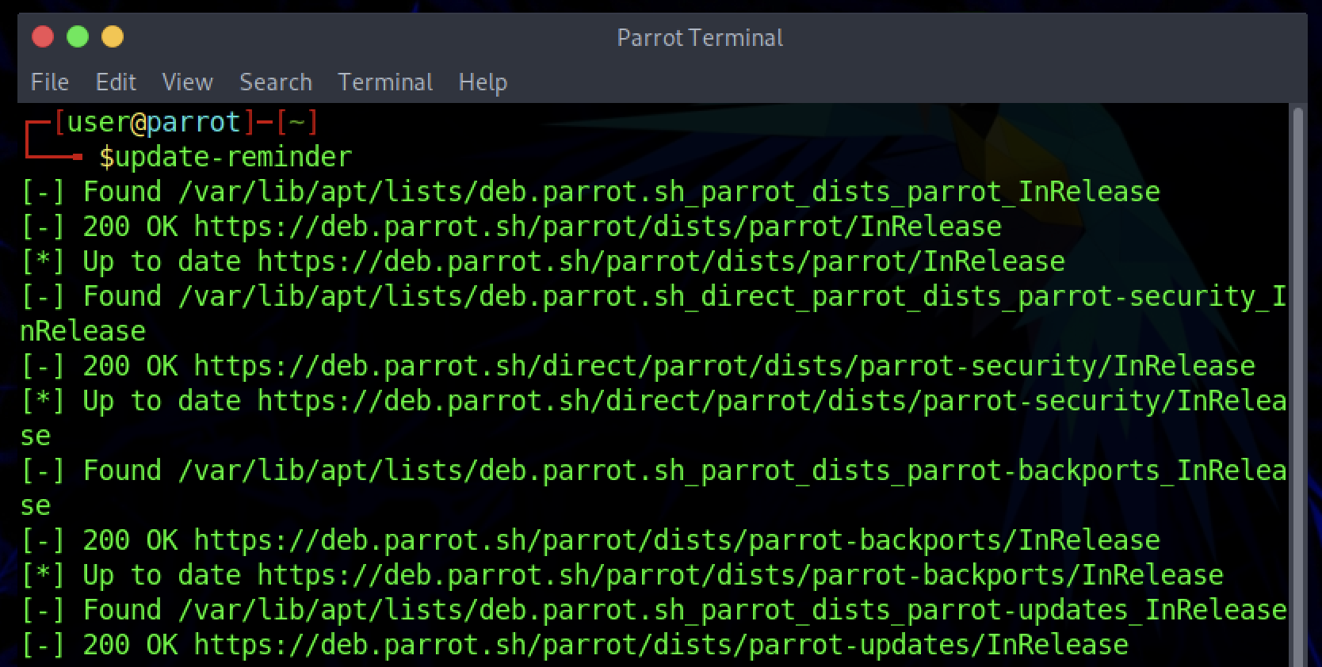
Task: Click the first 200 OK parrot/InRelease URL
Action: pos(598,227)
